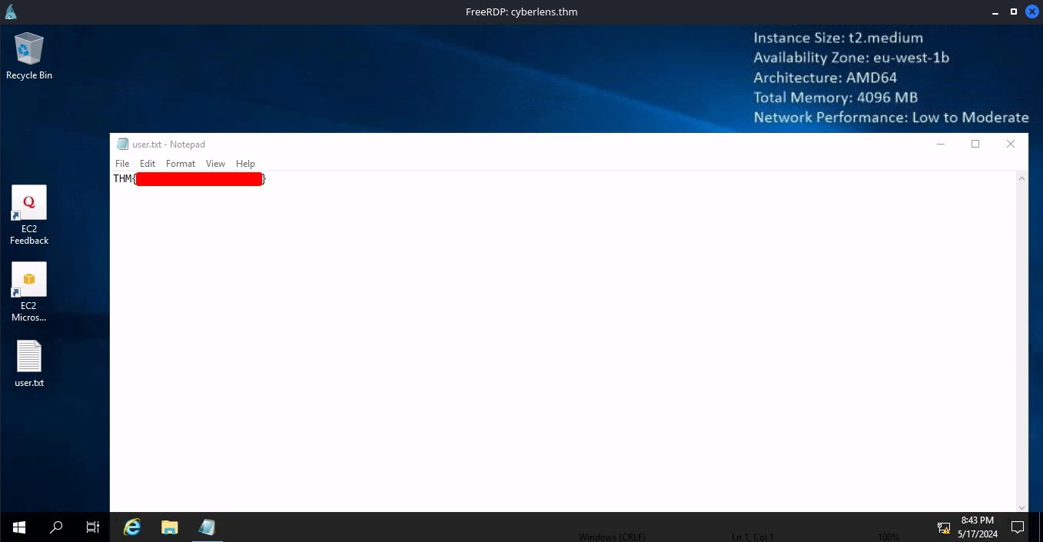The width and height of the screenshot is (1043, 542).
Task: Open Task View from taskbar
Action: pos(93,527)
